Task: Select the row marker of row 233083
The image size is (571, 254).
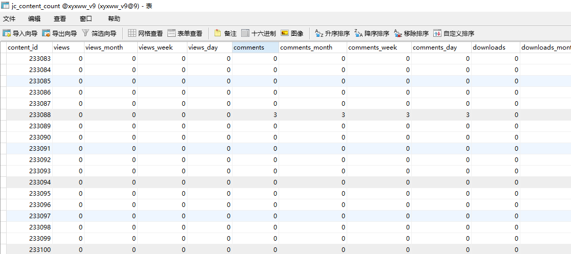Action: click(3, 59)
